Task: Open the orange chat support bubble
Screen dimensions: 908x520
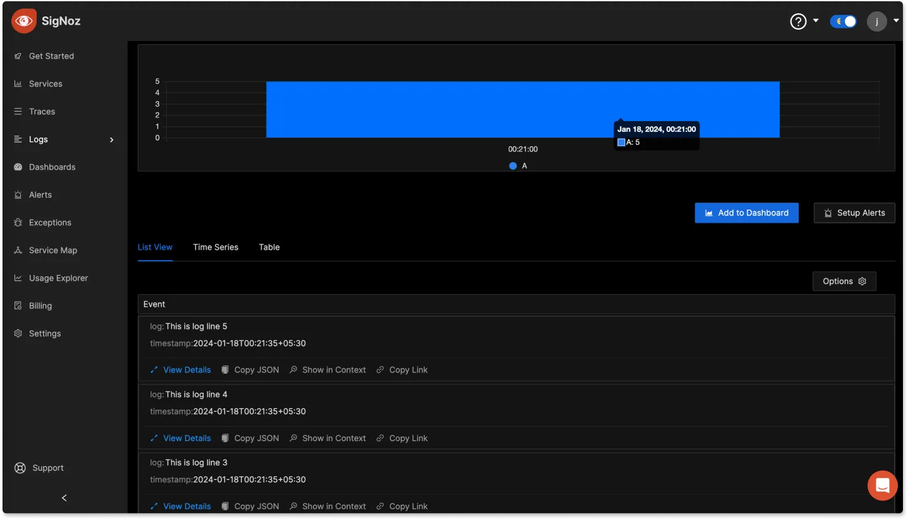Action: tap(883, 486)
